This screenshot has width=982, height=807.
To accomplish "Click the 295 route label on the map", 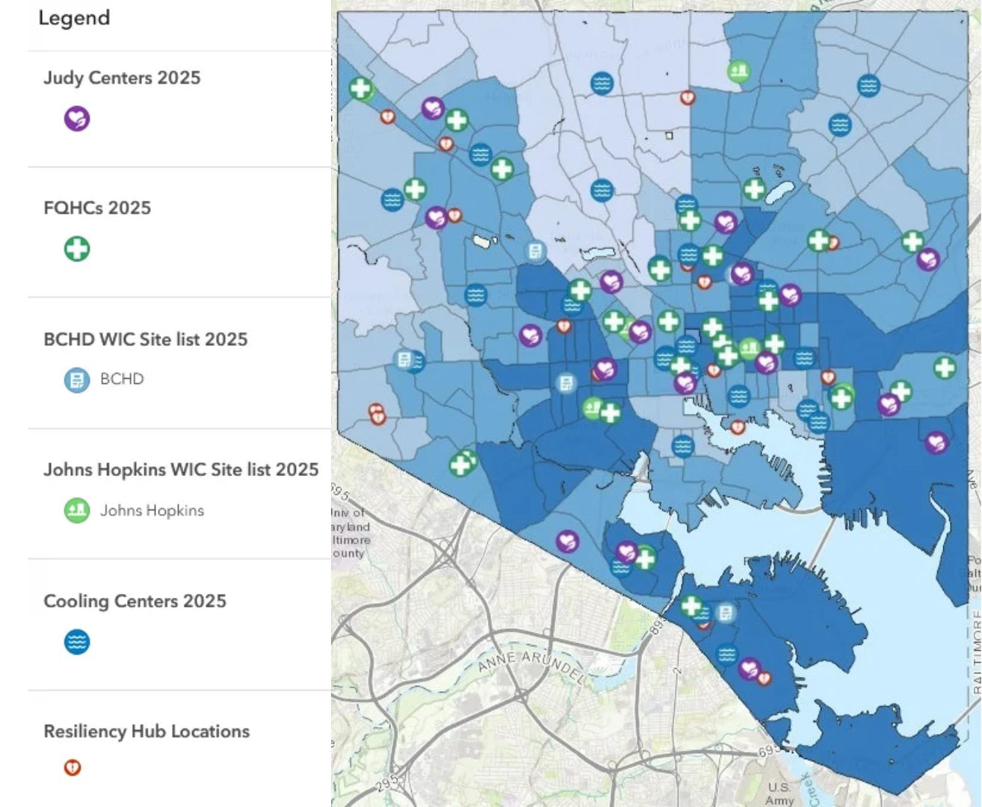I will click(387, 785).
